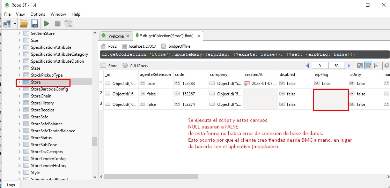390x188 pixels.
Task: Go to the previous results page arrow
Action: [x=308, y=65]
